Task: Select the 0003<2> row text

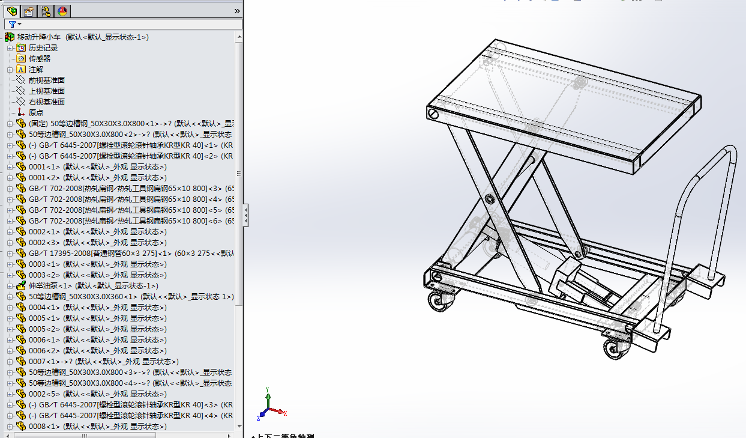Action: [x=98, y=275]
